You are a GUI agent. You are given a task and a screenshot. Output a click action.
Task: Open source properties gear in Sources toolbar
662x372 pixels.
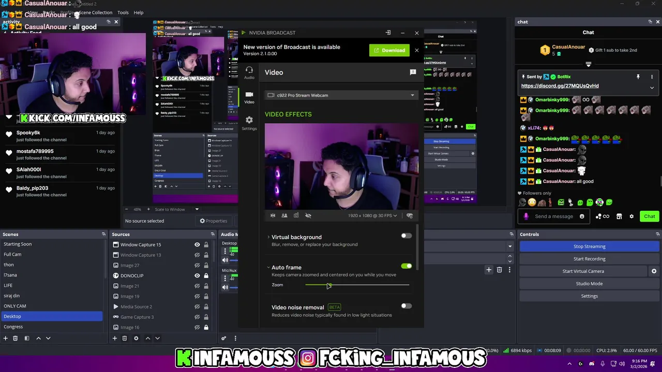click(x=136, y=338)
